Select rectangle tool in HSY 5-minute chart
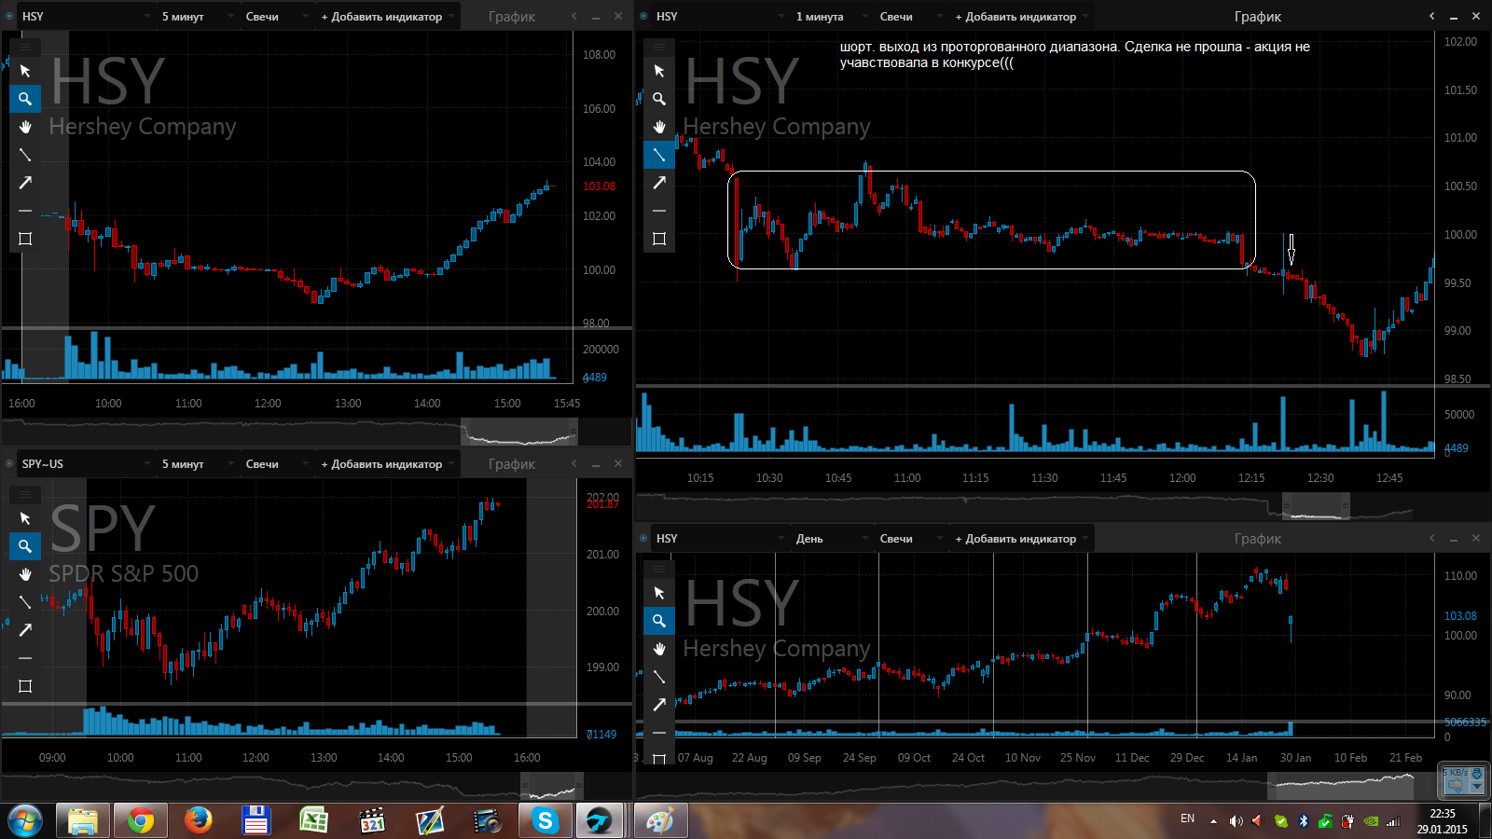 coord(25,239)
